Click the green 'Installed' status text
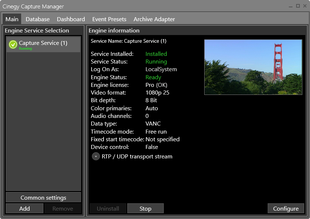Screen dimensions: 310x219 [156, 54]
